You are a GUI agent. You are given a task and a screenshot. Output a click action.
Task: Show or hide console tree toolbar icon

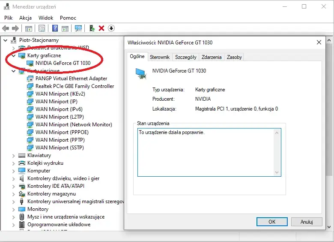tap(29, 28)
